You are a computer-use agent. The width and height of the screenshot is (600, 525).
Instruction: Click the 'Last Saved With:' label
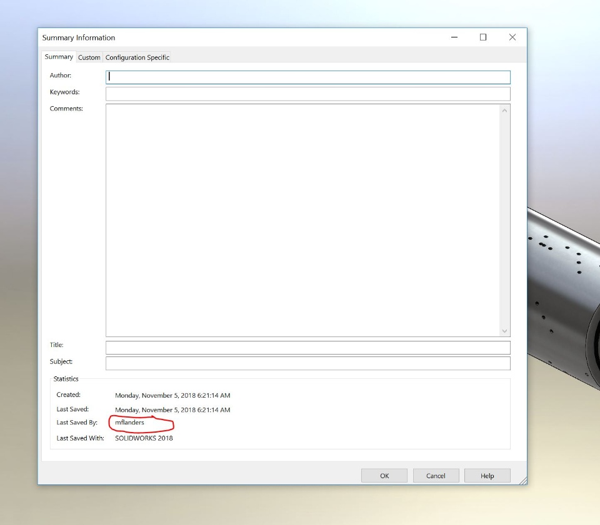pos(81,438)
